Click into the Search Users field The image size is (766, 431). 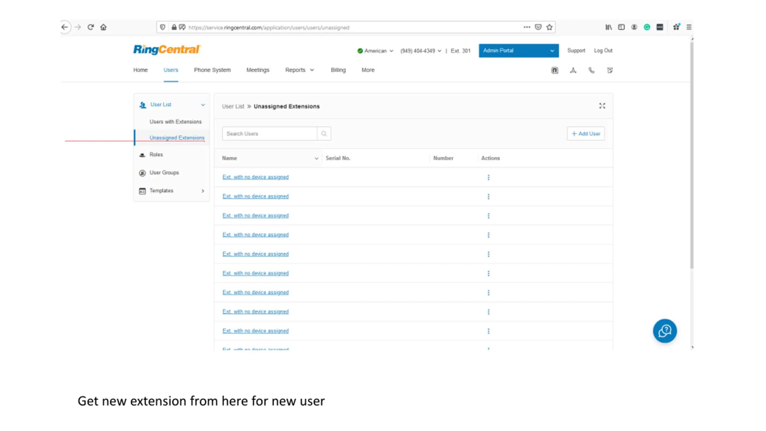click(269, 133)
